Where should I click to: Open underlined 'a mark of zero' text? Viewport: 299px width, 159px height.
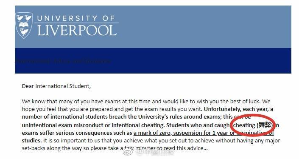tap(152, 133)
